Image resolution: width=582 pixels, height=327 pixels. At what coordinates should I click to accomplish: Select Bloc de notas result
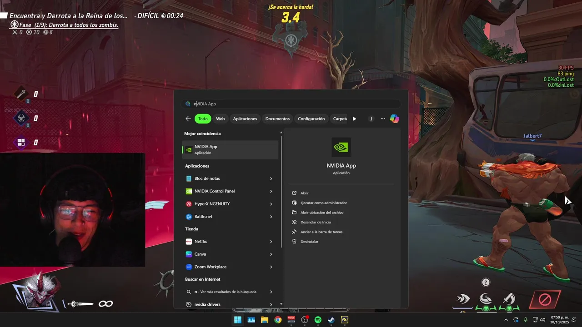tap(224, 178)
